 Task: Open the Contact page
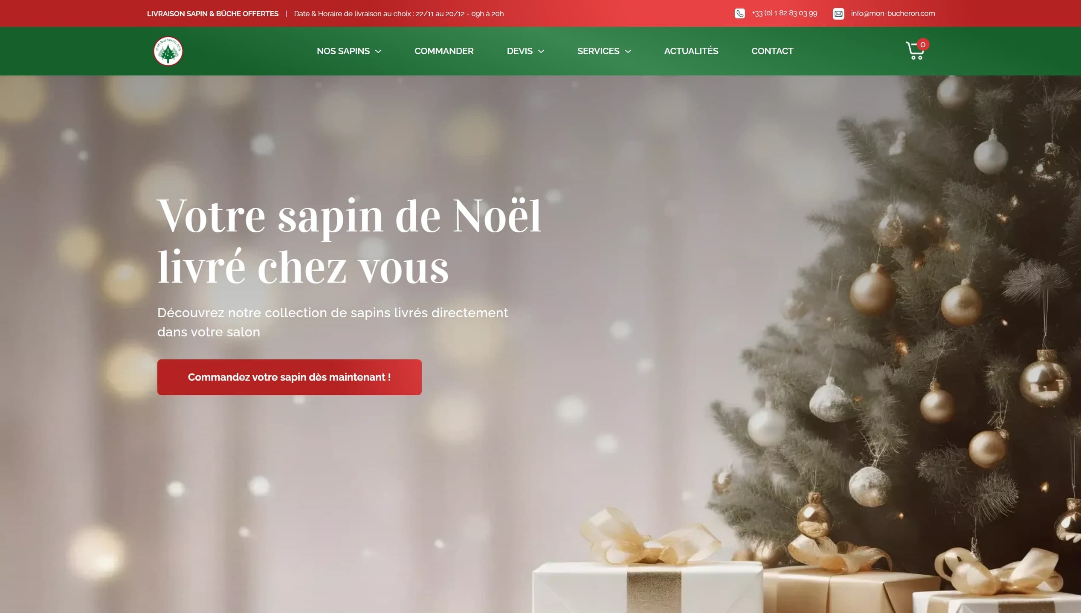tap(772, 51)
